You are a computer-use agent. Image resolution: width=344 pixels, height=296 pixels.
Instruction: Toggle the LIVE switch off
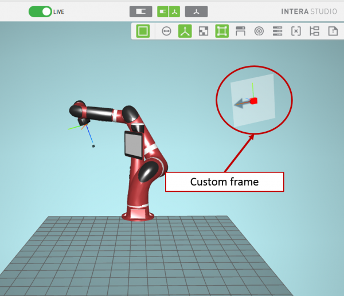tap(40, 11)
